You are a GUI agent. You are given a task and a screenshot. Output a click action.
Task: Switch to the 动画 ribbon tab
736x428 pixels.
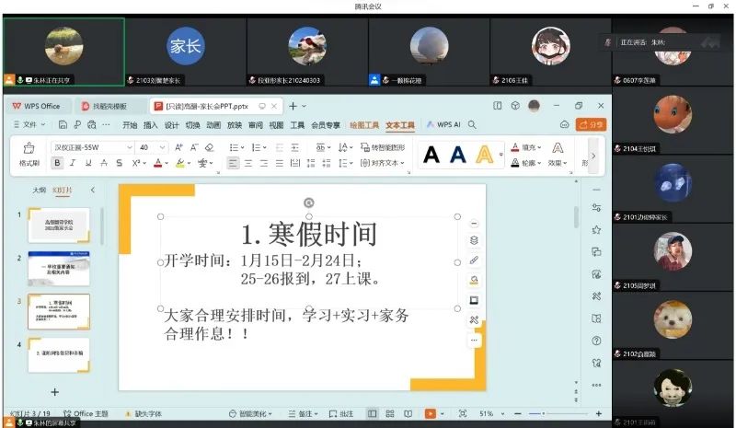(x=213, y=124)
